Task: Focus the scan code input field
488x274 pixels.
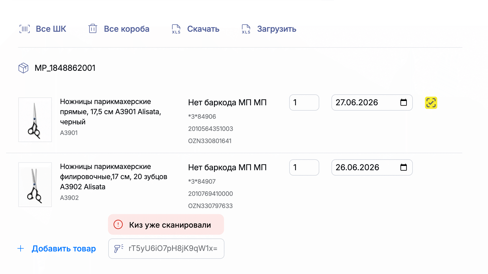Action: tap(166, 249)
